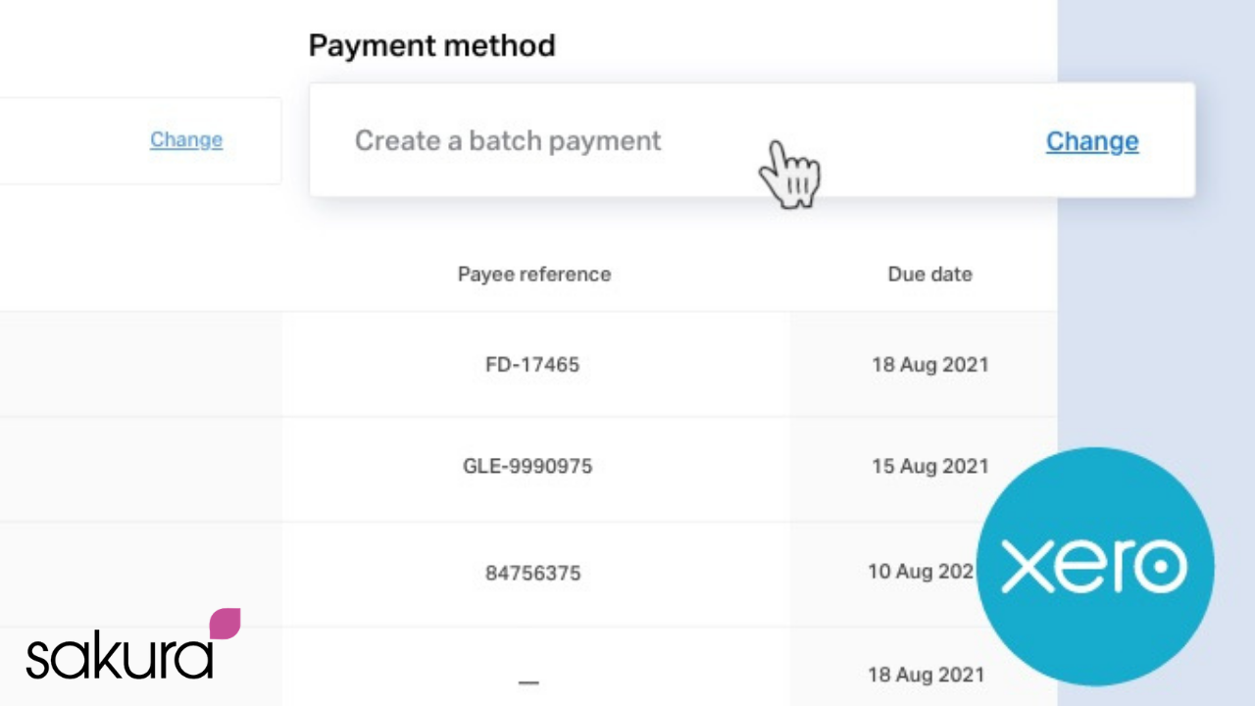The width and height of the screenshot is (1255, 706).
Task: Click the 10 Aug due date cell
Action: 923,571
